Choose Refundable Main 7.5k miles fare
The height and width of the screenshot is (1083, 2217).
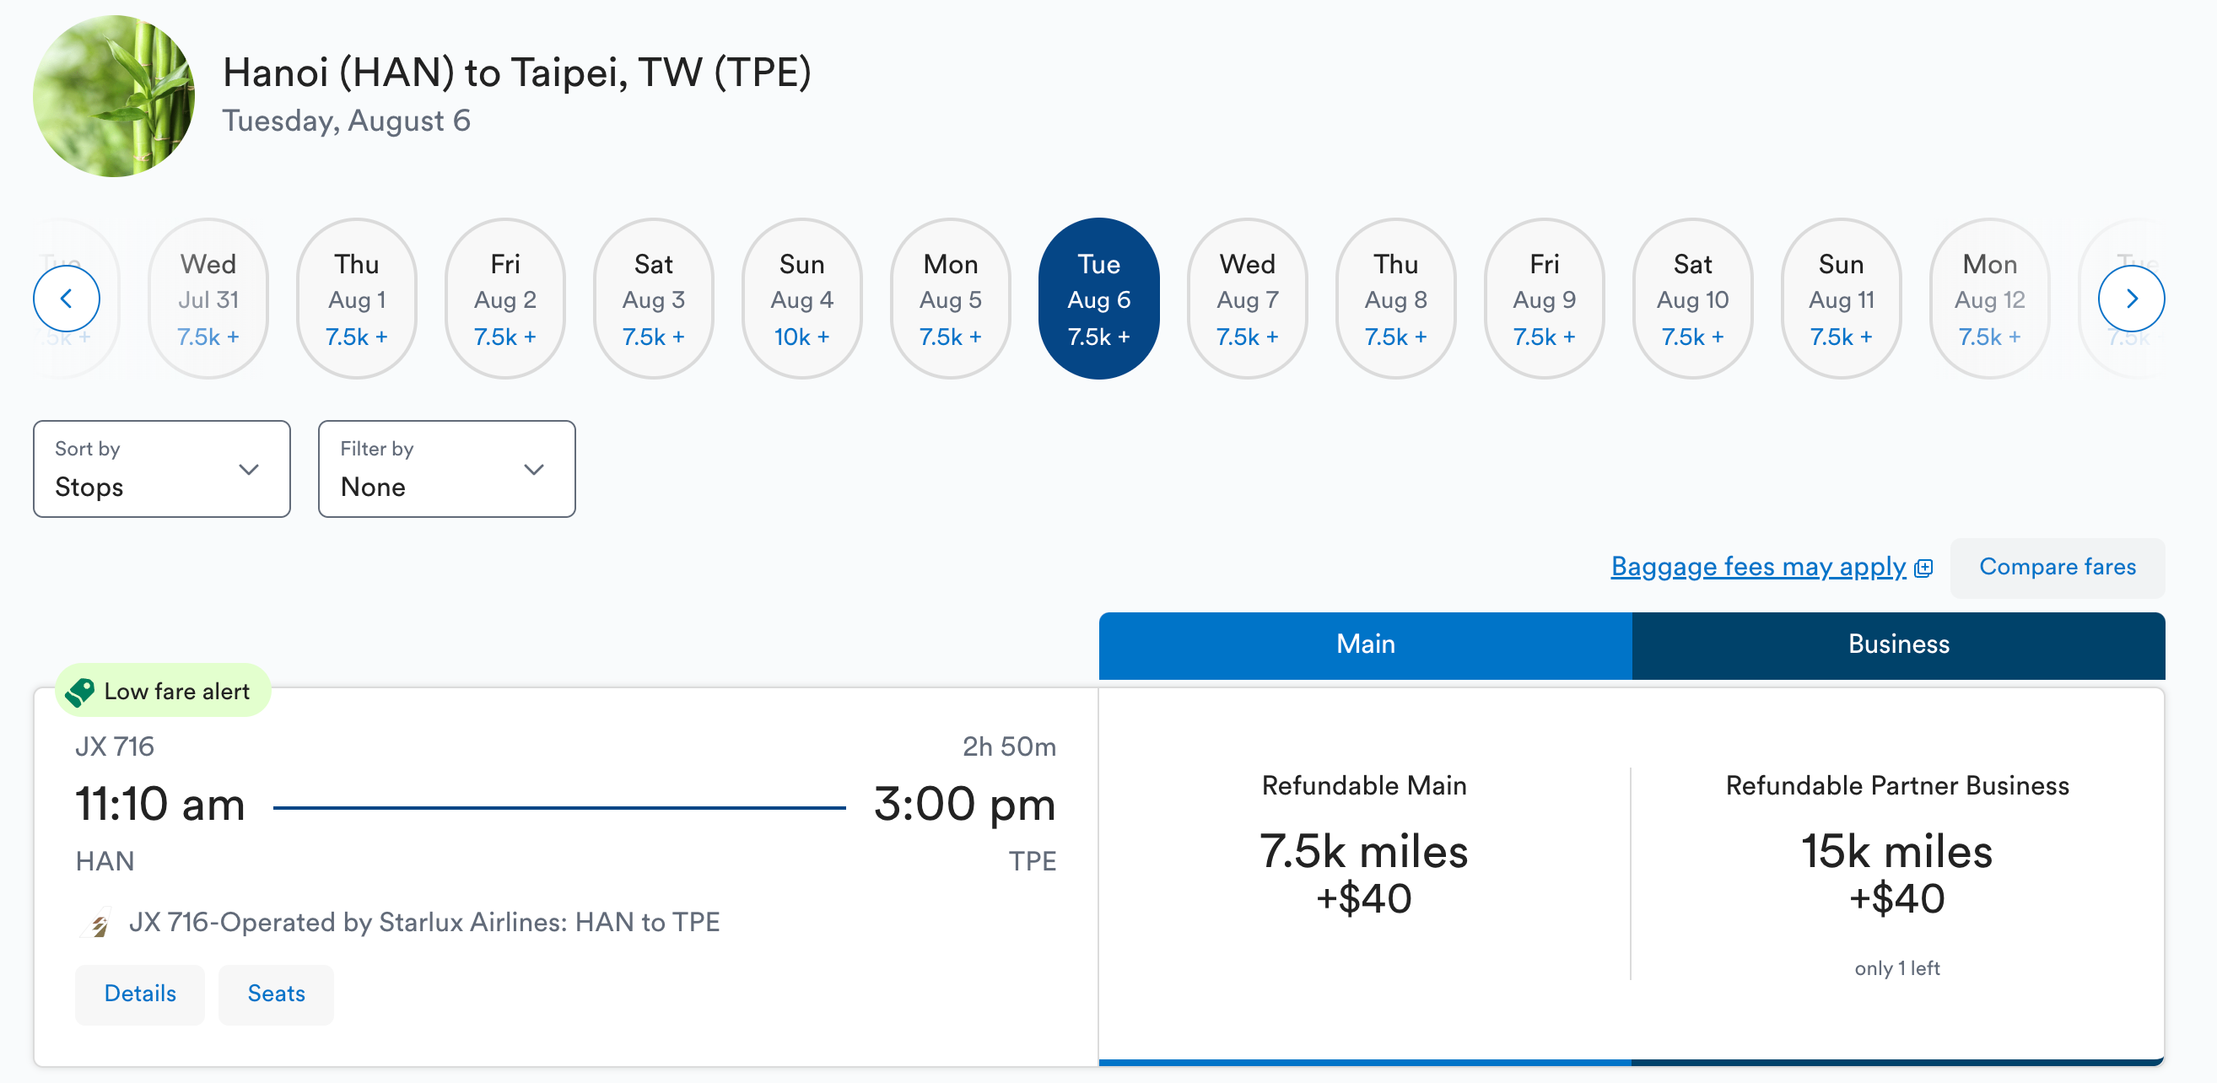pos(1363,873)
